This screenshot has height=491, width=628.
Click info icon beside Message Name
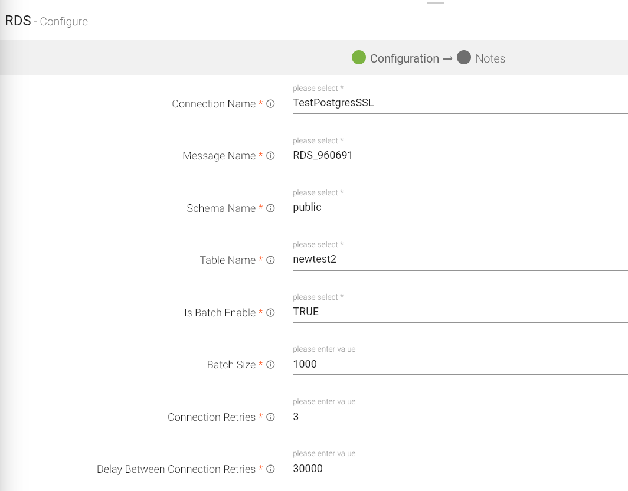click(x=270, y=156)
